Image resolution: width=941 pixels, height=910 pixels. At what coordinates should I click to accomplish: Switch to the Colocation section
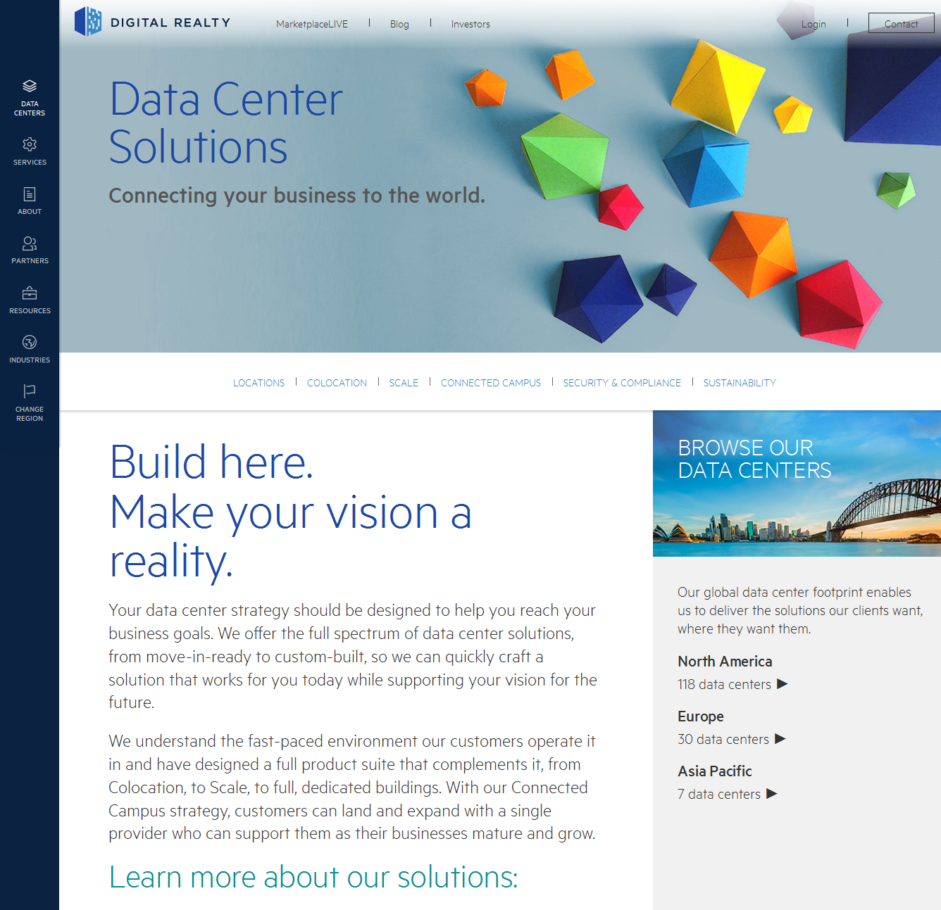337,383
